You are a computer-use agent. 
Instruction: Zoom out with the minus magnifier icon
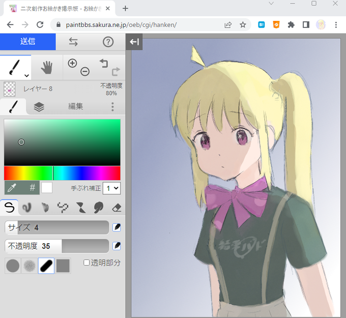[x=85, y=72]
